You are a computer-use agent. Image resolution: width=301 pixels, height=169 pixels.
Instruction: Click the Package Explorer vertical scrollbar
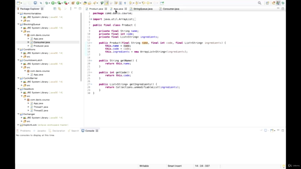81,47
